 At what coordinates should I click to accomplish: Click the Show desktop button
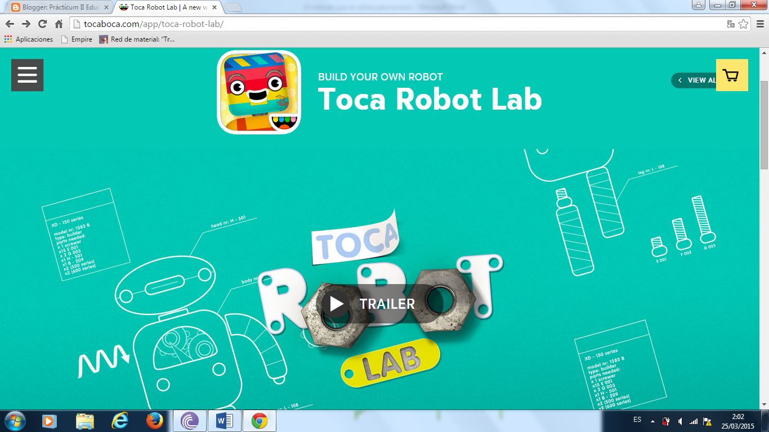click(x=764, y=421)
